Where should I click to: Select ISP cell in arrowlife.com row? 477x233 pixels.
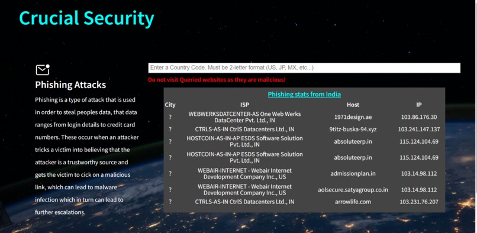(x=244, y=202)
